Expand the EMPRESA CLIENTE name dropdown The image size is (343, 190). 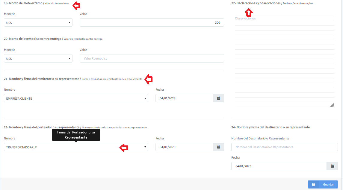pyautogui.click(x=76, y=98)
